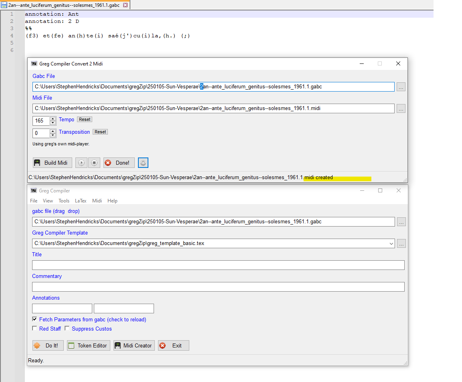Click into the Gabc File path field
Viewport: 462px width, 382px height.
[x=213, y=87]
